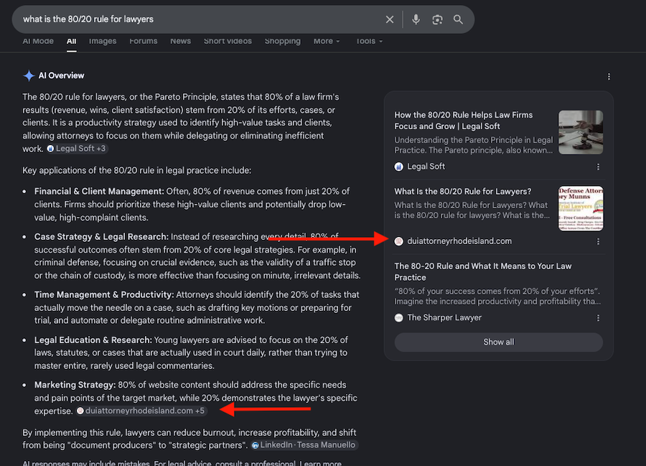
Task: Click duiattorneyrhodeisland.com favicon in source card
Action: pyautogui.click(x=399, y=241)
